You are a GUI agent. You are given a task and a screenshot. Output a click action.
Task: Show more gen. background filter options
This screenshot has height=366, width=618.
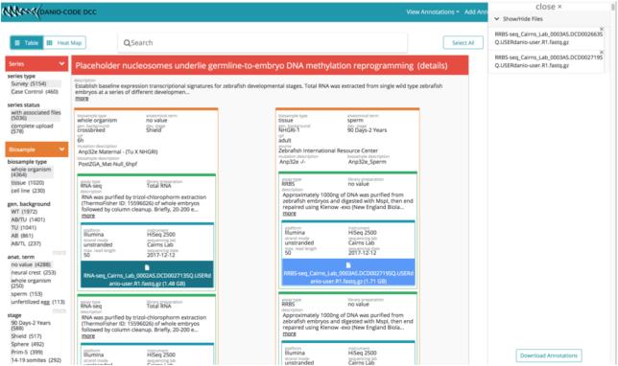59,252
